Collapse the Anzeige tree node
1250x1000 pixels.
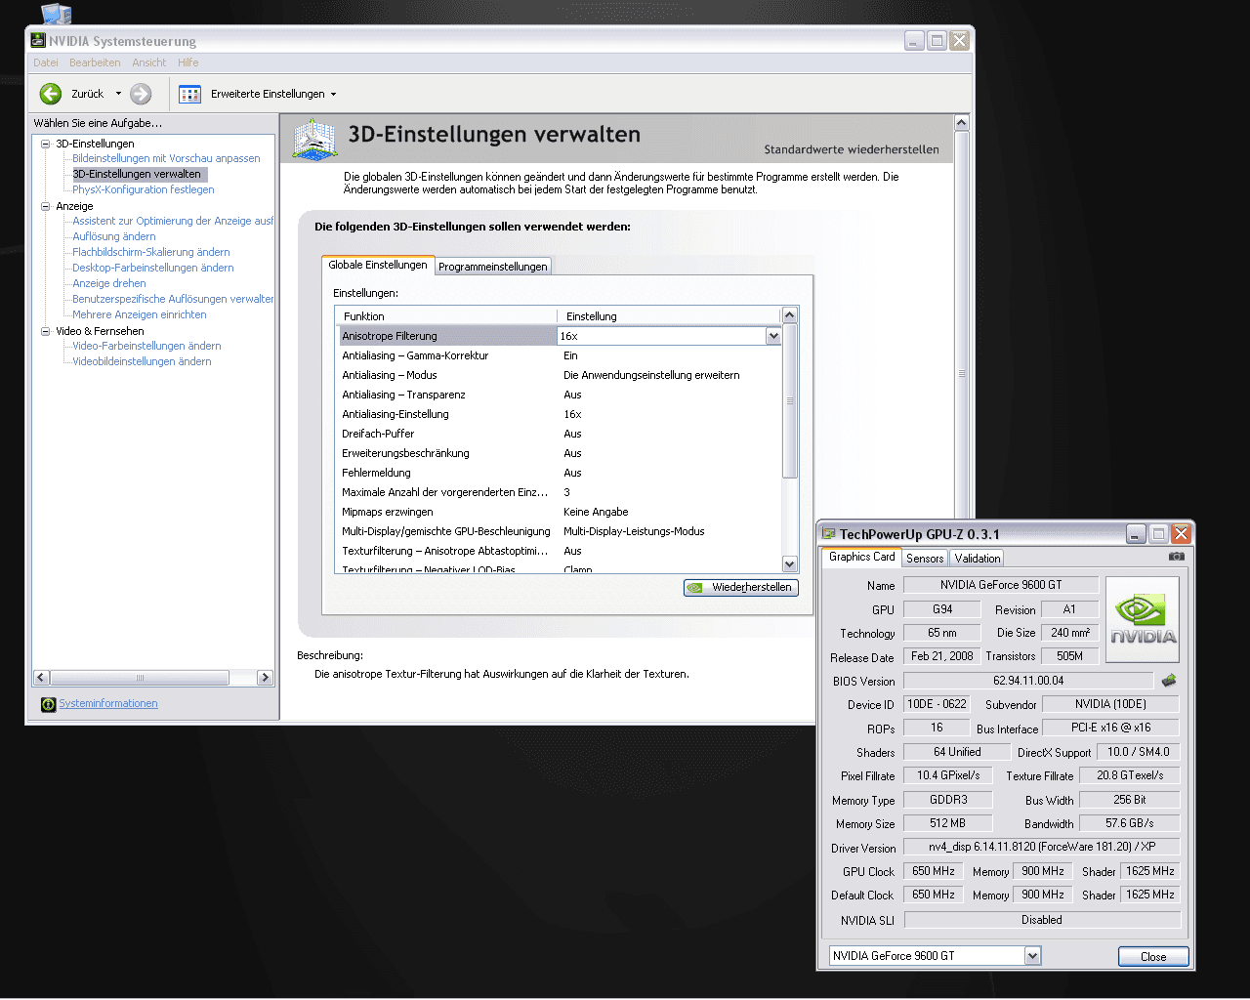[x=45, y=206]
